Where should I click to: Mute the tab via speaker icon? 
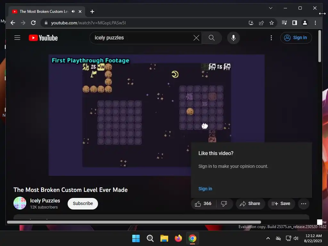(x=73, y=12)
